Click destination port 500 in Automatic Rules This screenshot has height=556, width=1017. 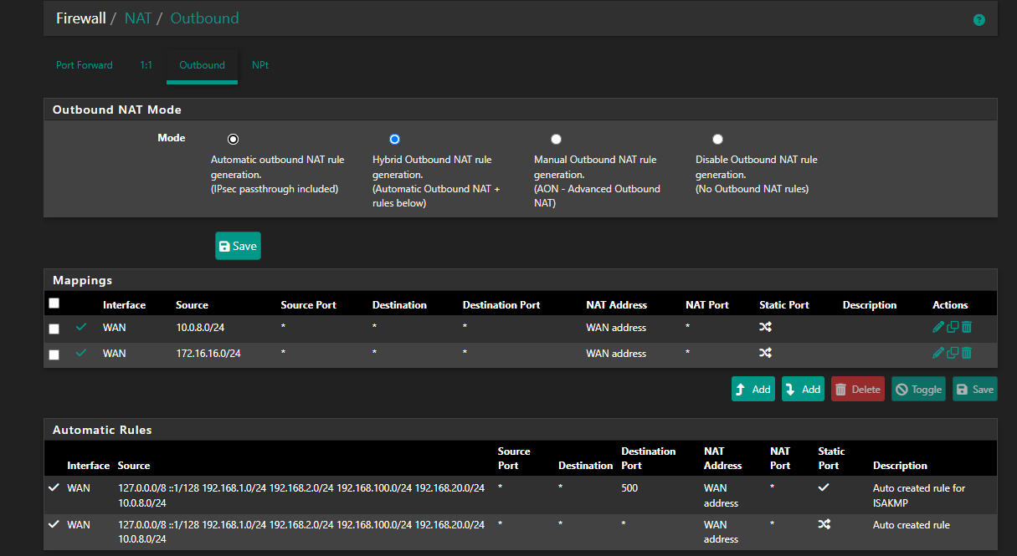[629, 487]
